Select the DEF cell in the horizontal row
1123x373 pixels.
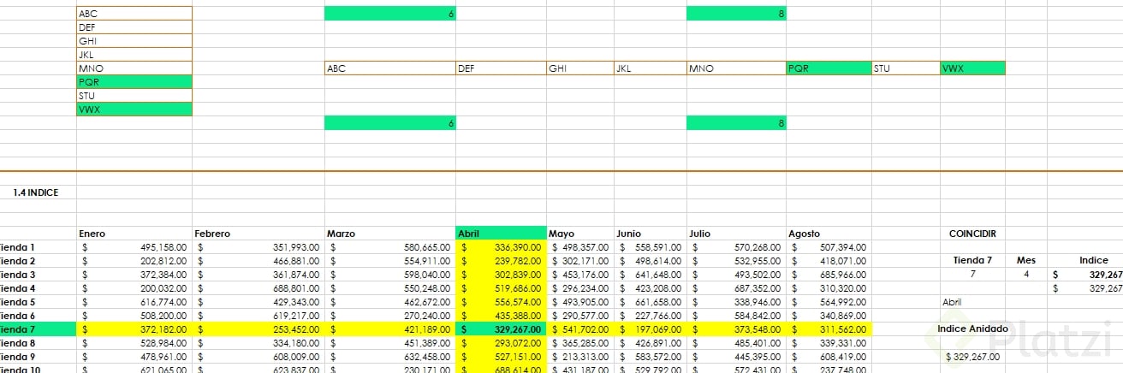coord(501,68)
